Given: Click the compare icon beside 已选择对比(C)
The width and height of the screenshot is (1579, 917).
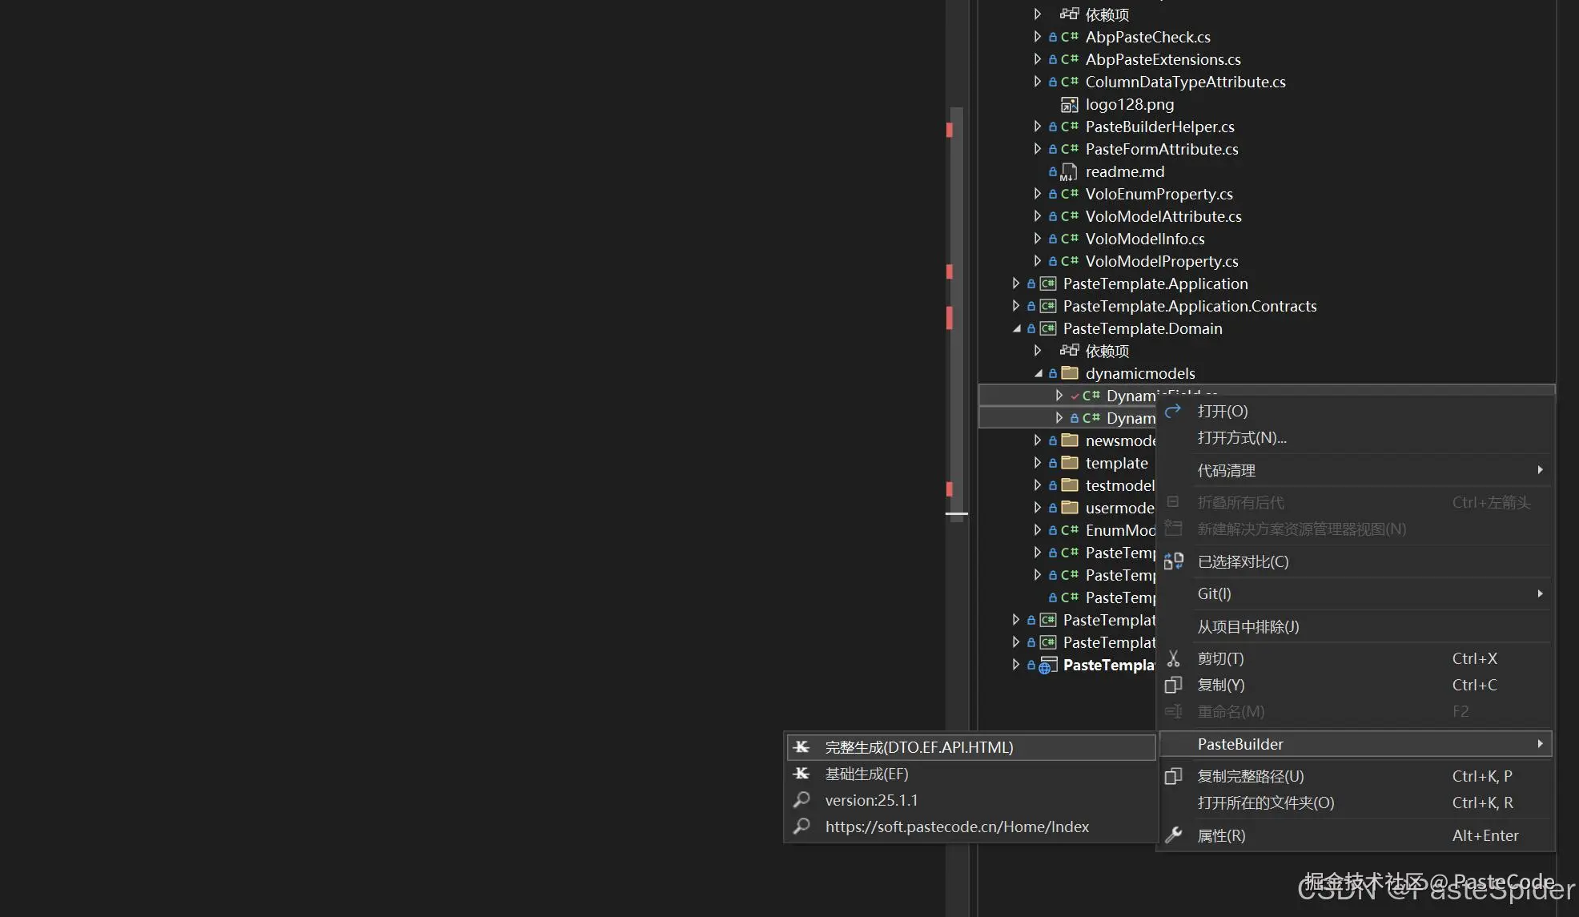Looking at the screenshot, I should coord(1173,561).
